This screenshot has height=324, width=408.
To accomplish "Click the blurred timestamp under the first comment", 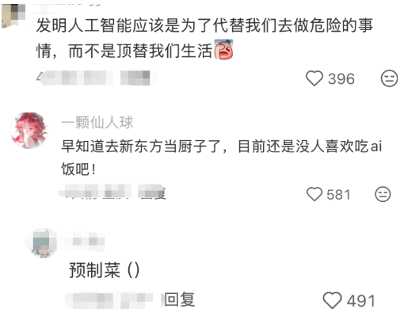I will [75, 78].
